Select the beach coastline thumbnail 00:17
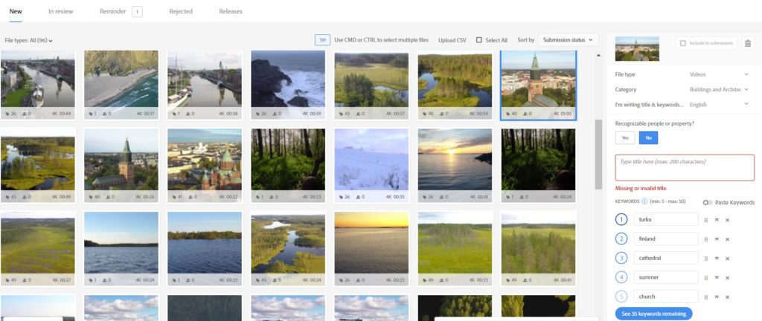Screen dimensions: 762x321 [x=121, y=85]
